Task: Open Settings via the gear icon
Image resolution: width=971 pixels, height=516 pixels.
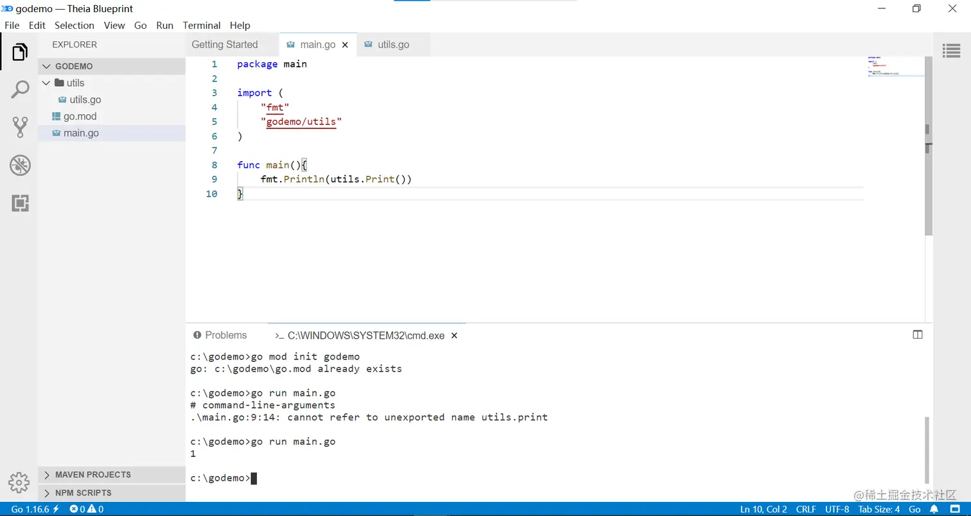Action: click(19, 482)
